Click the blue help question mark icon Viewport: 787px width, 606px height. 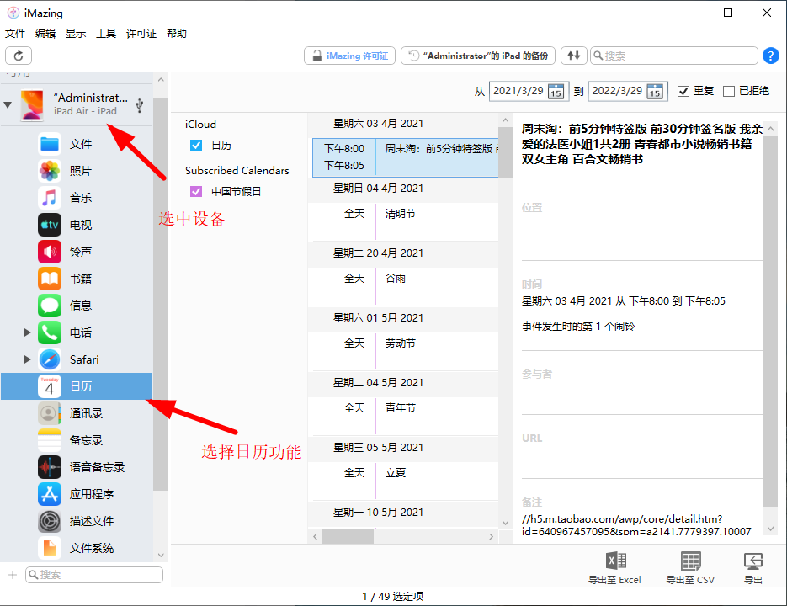tap(770, 56)
